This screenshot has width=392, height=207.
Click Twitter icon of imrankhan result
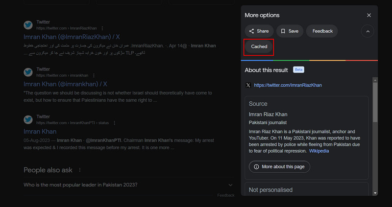point(28,72)
